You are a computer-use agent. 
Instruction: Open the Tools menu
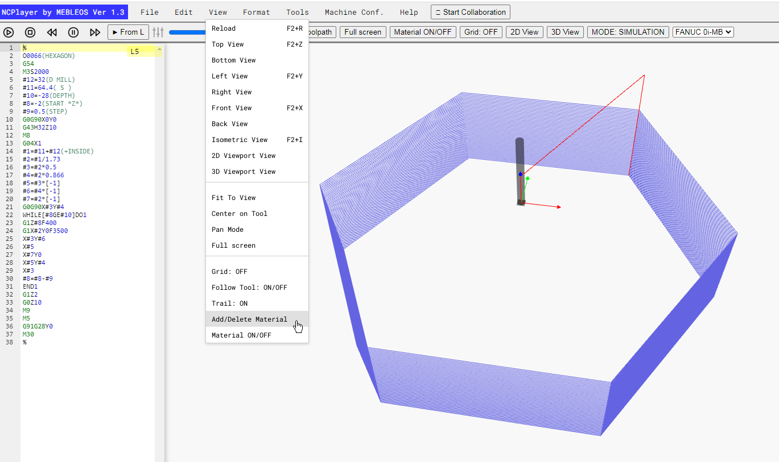click(x=297, y=12)
